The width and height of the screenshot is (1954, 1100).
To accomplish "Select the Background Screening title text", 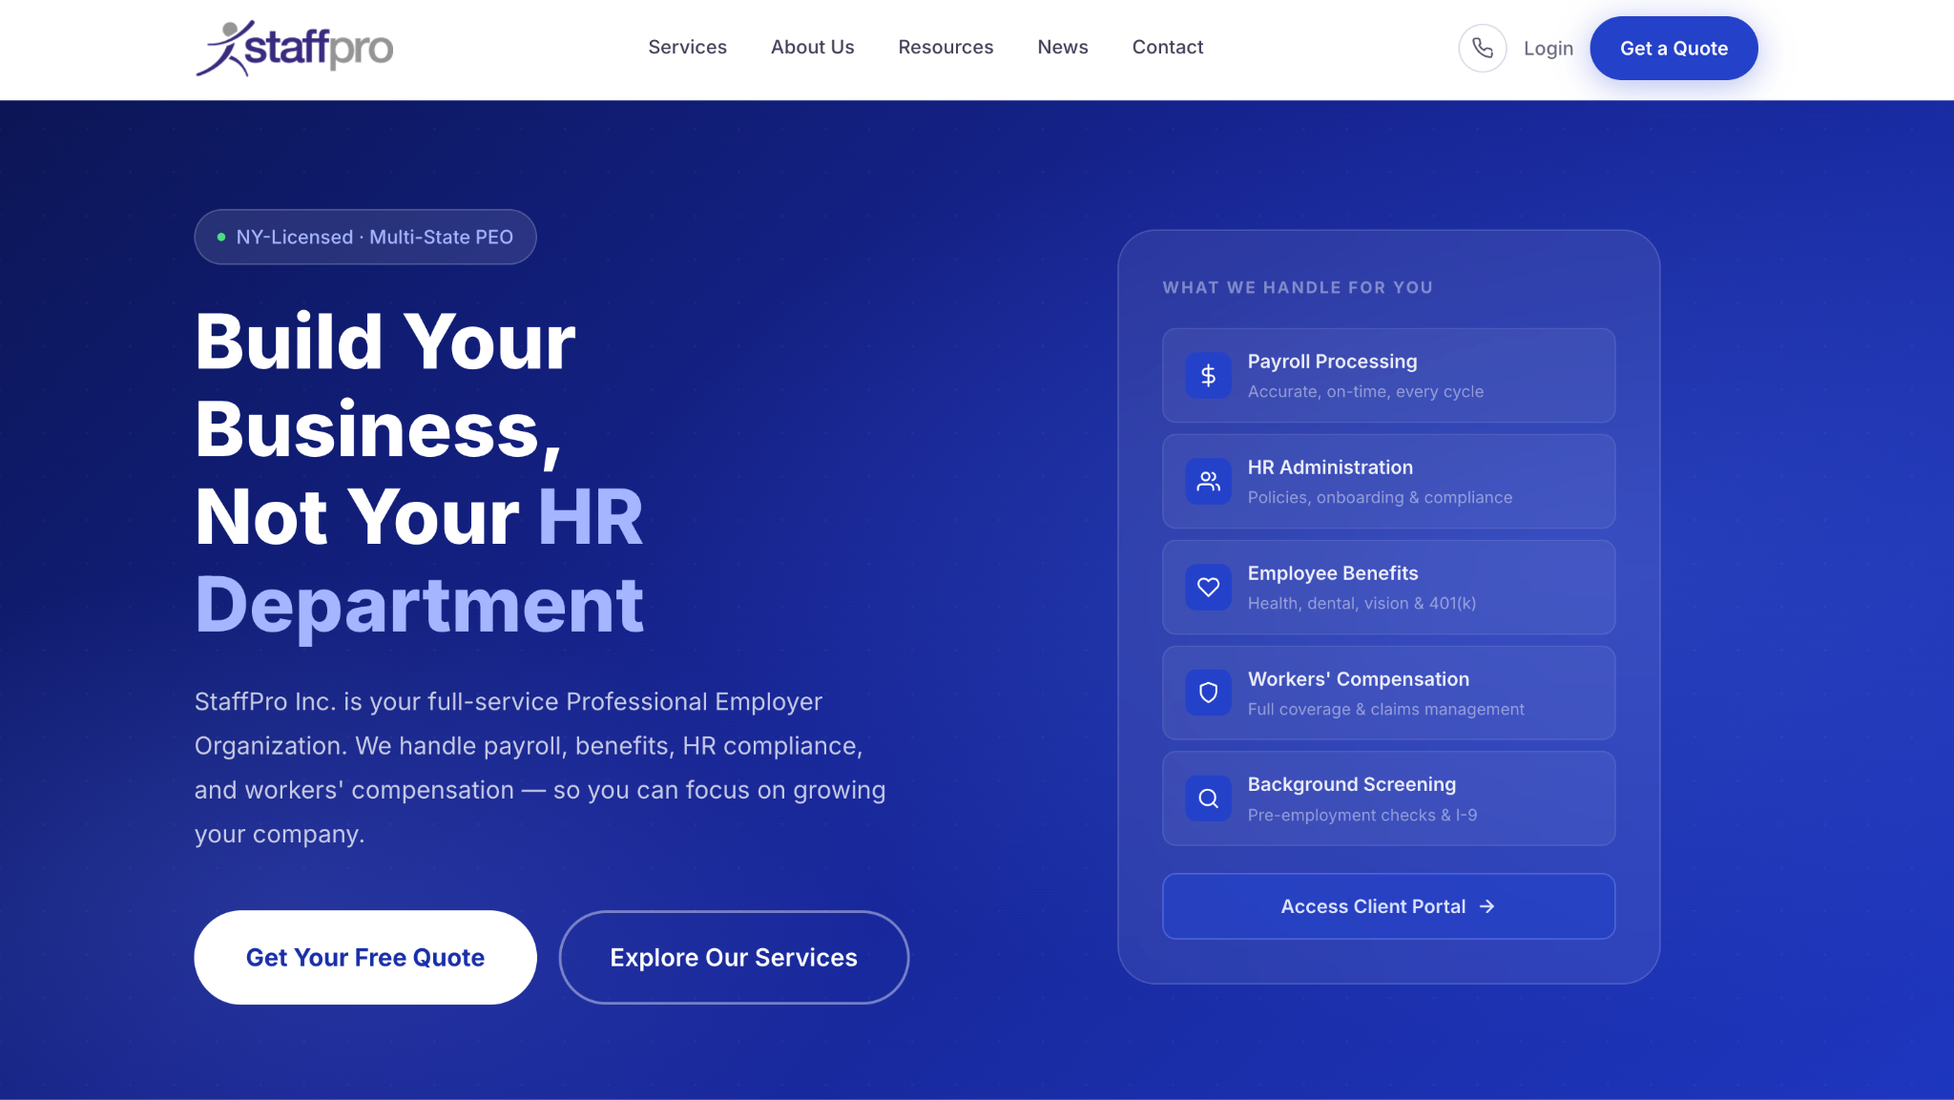I will 1352,784.
